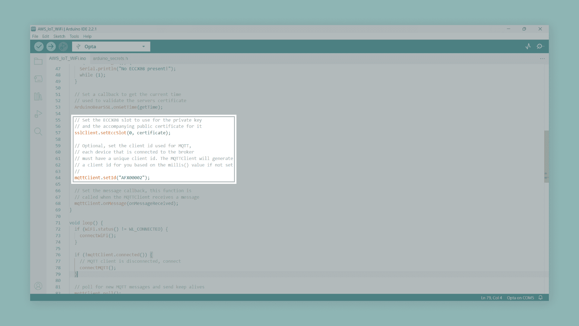Open the Help menu
This screenshot has width=579, height=326.
click(x=87, y=36)
